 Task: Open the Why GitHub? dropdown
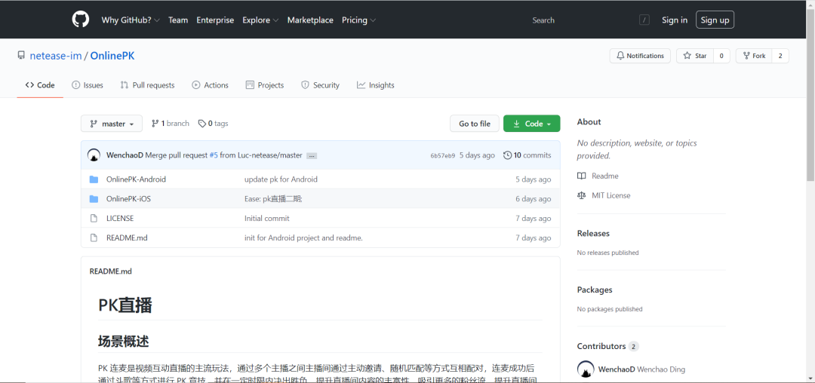click(x=131, y=20)
